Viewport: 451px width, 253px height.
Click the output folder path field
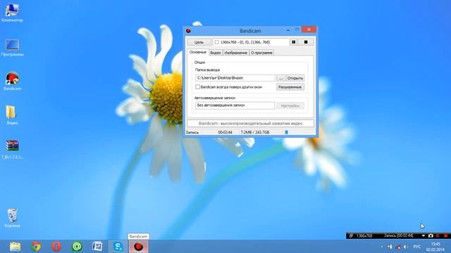(x=235, y=78)
